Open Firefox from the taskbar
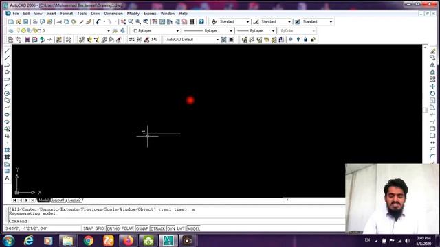Screen dimensions: 440x247 (x=128, y=241)
